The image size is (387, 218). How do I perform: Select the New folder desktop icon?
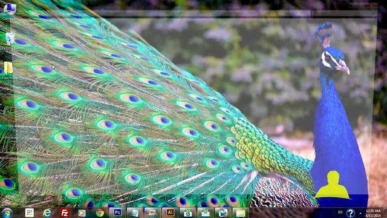pyautogui.click(x=10, y=73)
